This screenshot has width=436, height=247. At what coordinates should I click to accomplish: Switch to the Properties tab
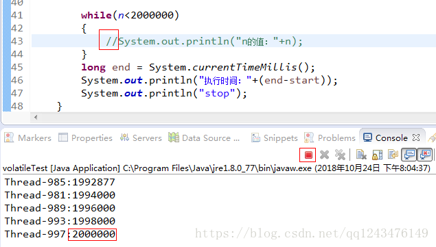click(x=85, y=138)
